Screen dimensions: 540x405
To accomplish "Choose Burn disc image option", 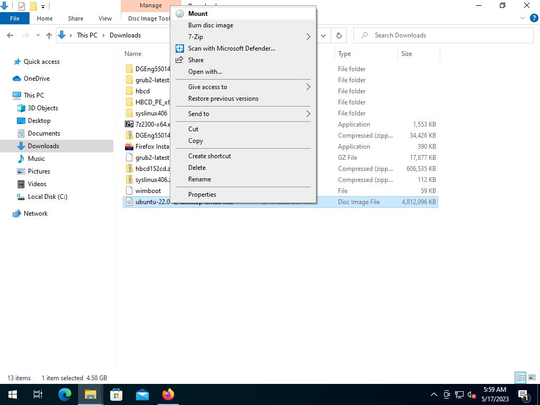I will click(x=210, y=25).
